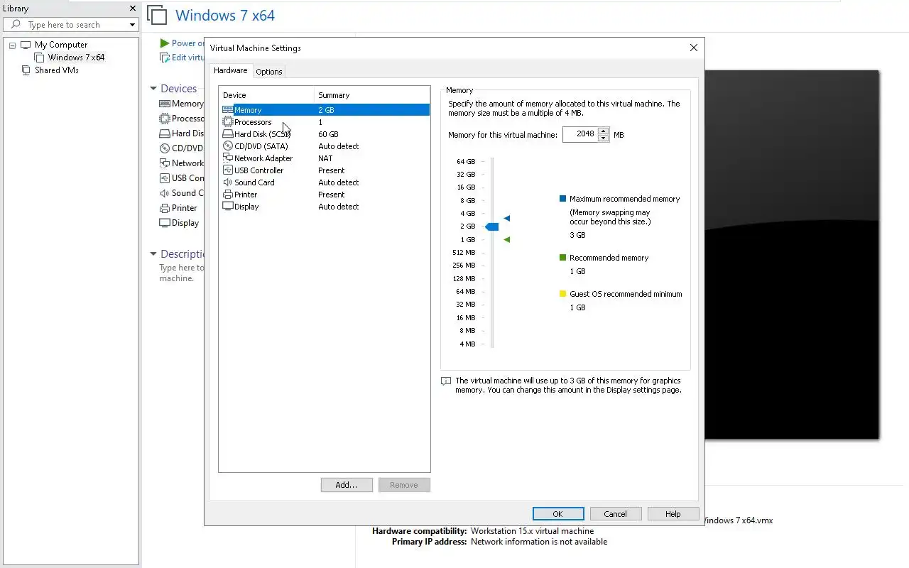Click the green Recommended memory legend square
Viewport: 909px width, 568px height.
click(x=563, y=258)
